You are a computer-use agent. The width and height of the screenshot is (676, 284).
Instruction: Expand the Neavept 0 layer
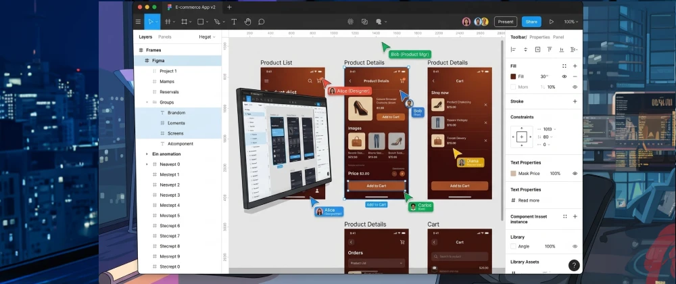tap(147, 164)
